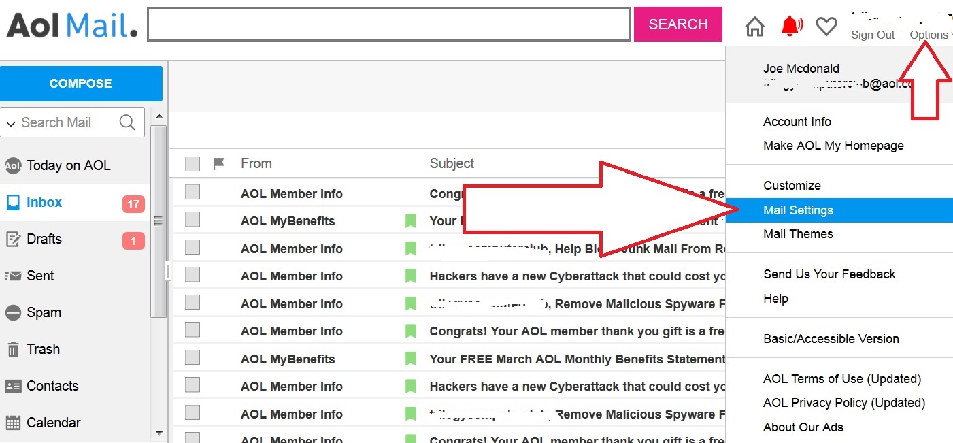Click the sidebar scrollbar down arrow
This screenshot has height=443, width=953.
tap(158, 433)
